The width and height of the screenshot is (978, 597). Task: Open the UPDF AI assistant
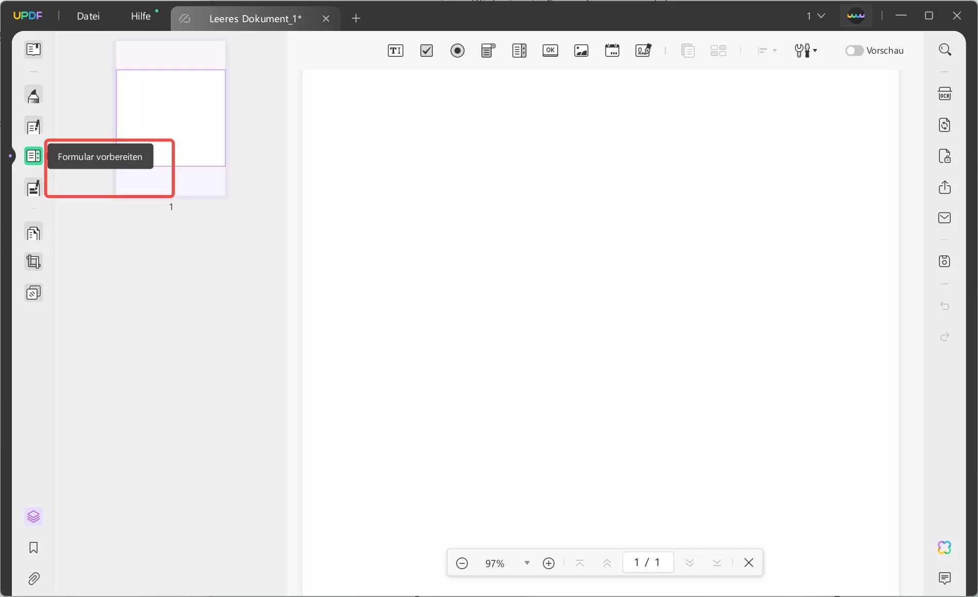tap(944, 547)
